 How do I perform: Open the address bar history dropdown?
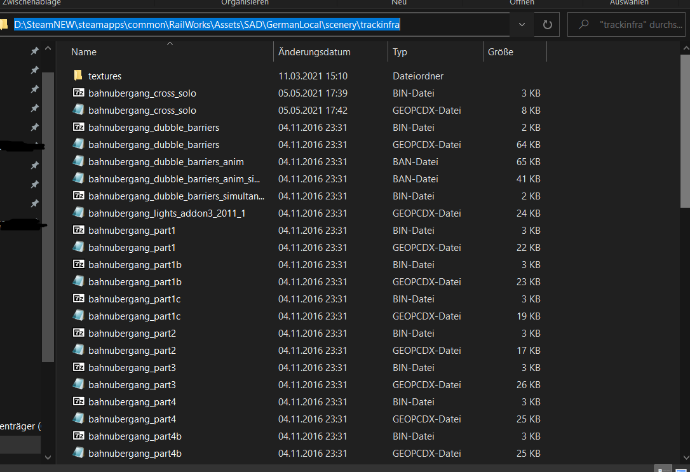coord(522,25)
